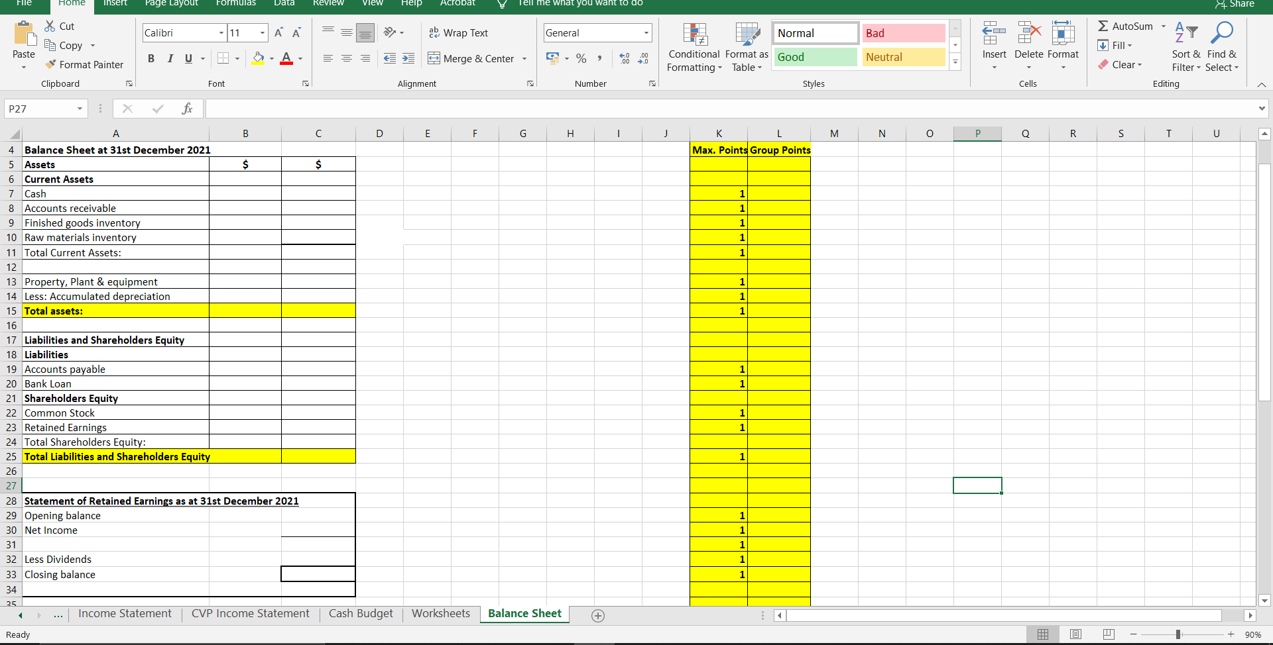
Task: Toggle Align Left horizontal alignment
Action: (x=328, y=58)
